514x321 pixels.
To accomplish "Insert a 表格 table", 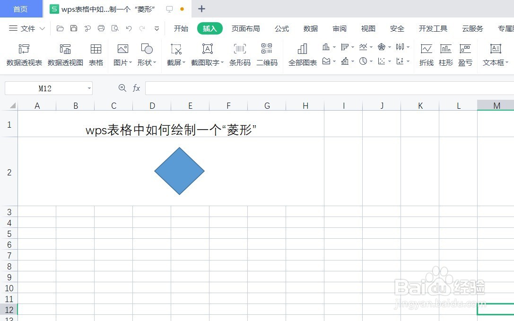I will click(x=96, y=55).
